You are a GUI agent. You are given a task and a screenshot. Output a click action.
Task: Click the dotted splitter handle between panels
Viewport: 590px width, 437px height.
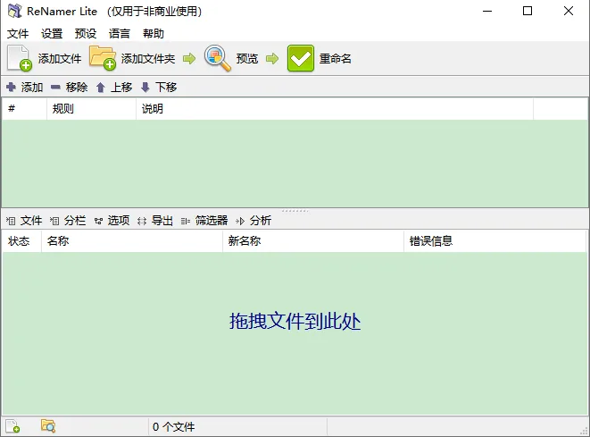295,211
